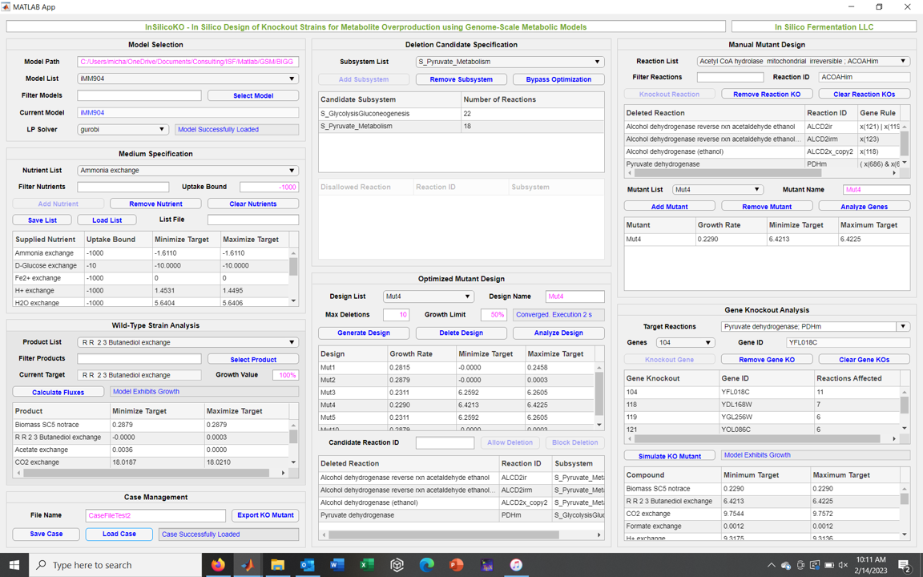923x577 pixels.
Task: Click the MATLAB taskbar icon
Action: (248, 565)
